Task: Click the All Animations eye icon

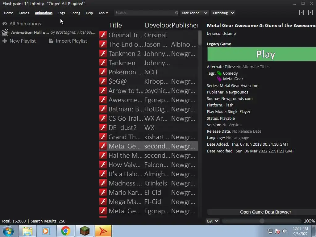Action: [x=5, y=24]
